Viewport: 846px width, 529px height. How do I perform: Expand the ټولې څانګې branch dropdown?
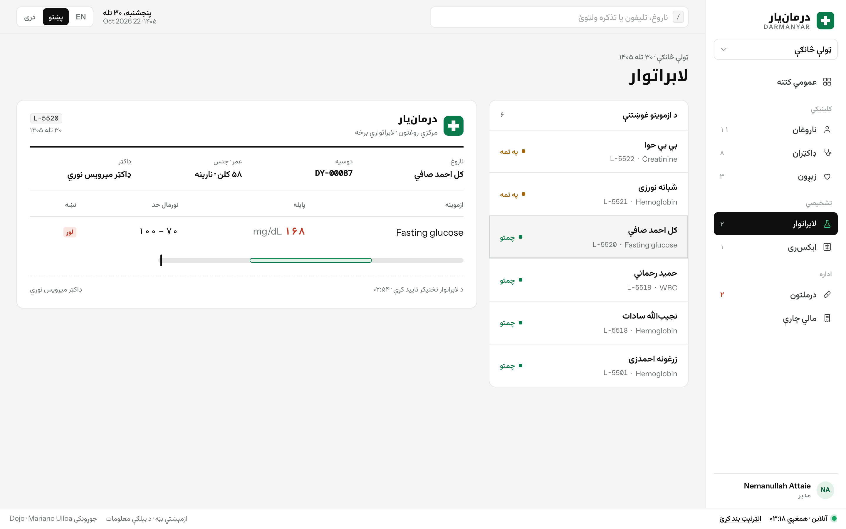coord(775,49)
